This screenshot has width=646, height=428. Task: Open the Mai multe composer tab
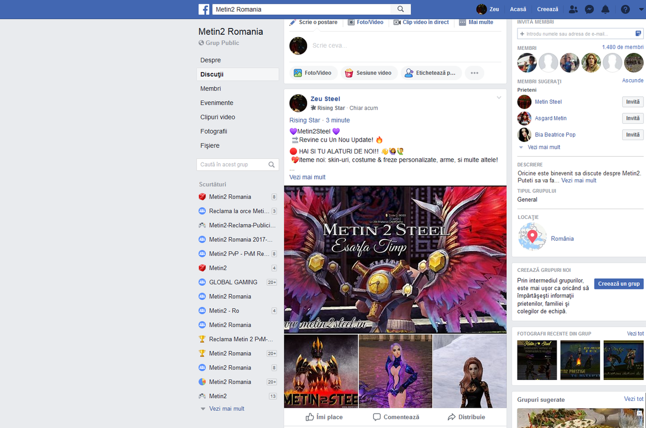tap(476, 22)
